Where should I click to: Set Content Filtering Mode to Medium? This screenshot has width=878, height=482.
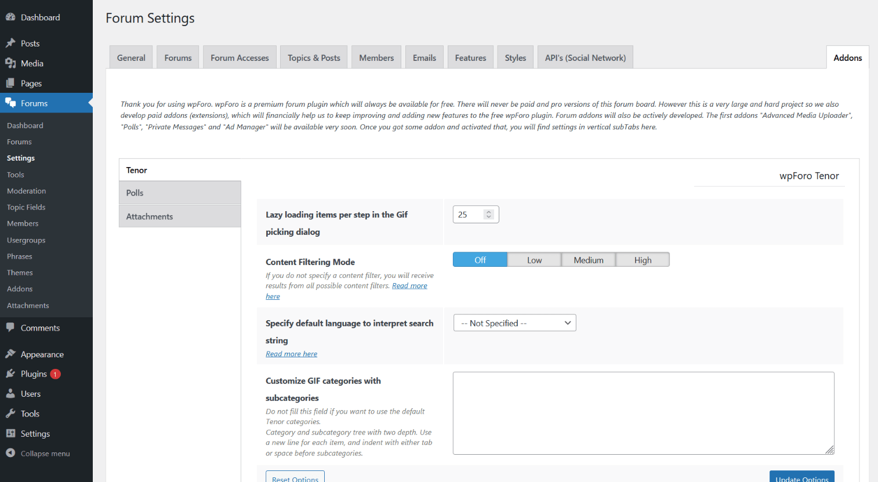point(589,260)
